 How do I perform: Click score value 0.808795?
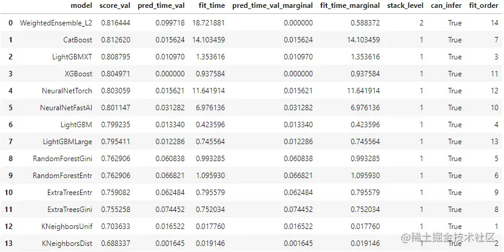point(116,57)
